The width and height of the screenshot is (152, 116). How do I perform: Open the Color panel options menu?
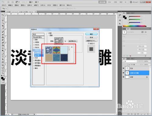150,13
